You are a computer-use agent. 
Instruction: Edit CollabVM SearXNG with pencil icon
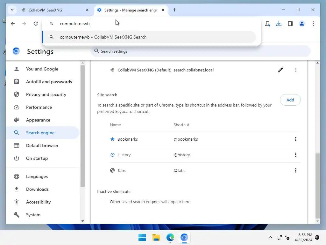(280, 70)
